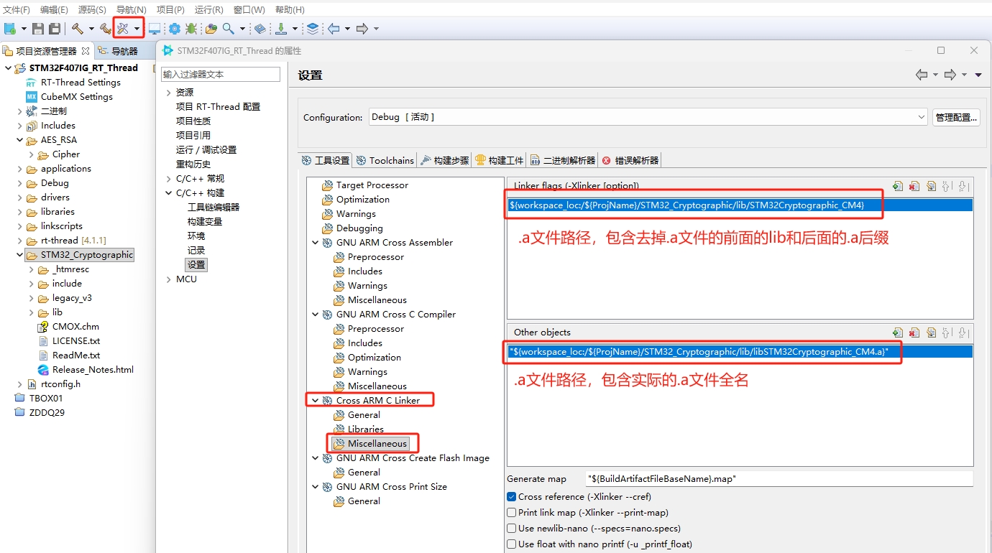992x553 pixels.
Task: Click the New project toolbar icon
Action: click(10, 29)
